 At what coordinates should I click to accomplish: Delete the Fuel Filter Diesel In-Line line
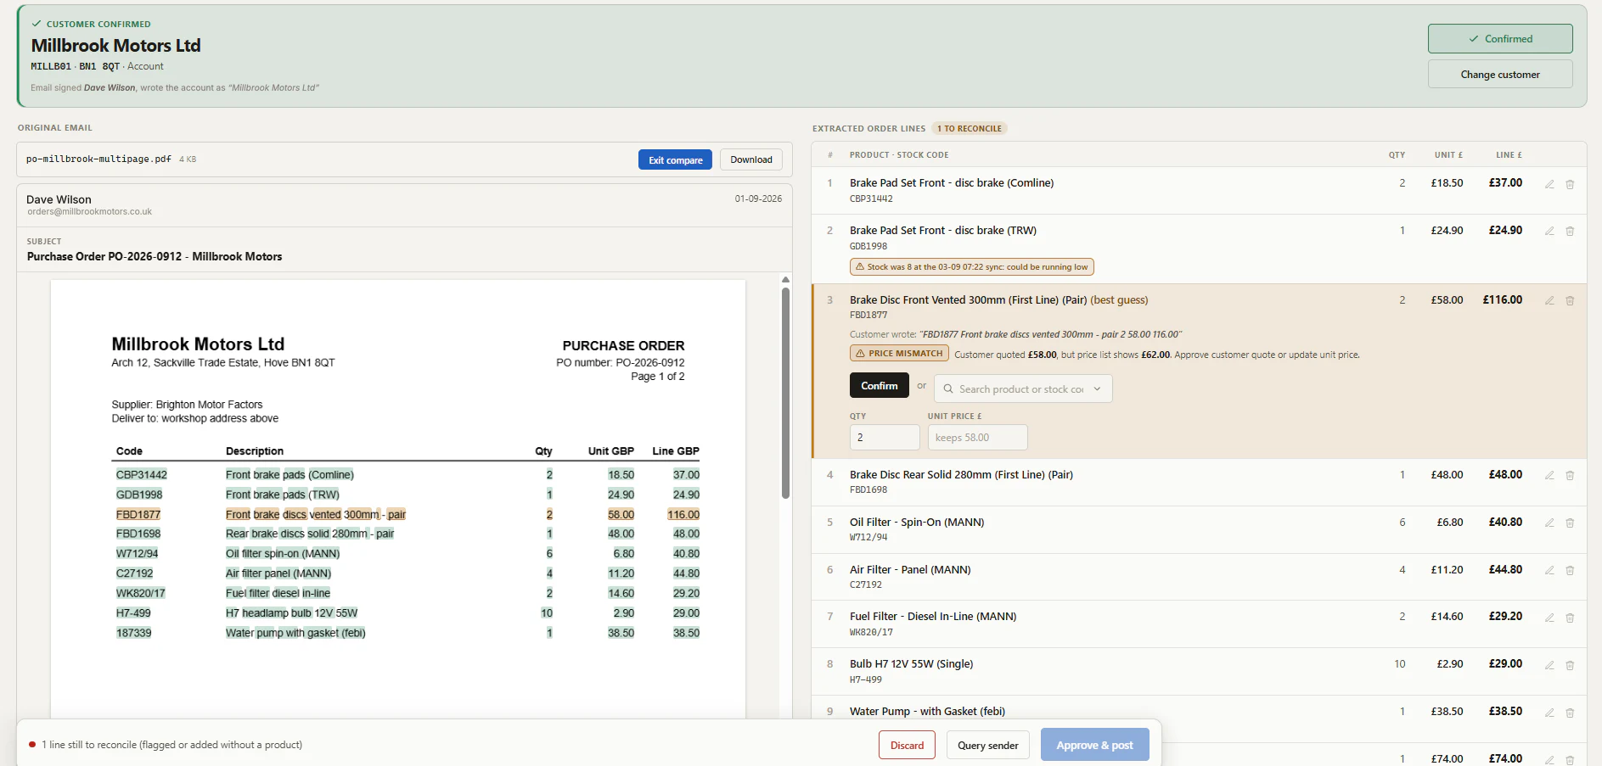(x=1570, y=617)
